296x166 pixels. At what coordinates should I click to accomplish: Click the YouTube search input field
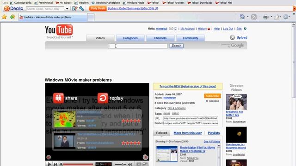[x=138, y=46]
